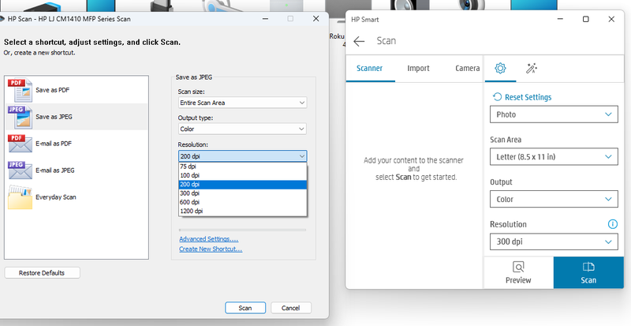Switch to the Camera tab

(x=467, y=68)
